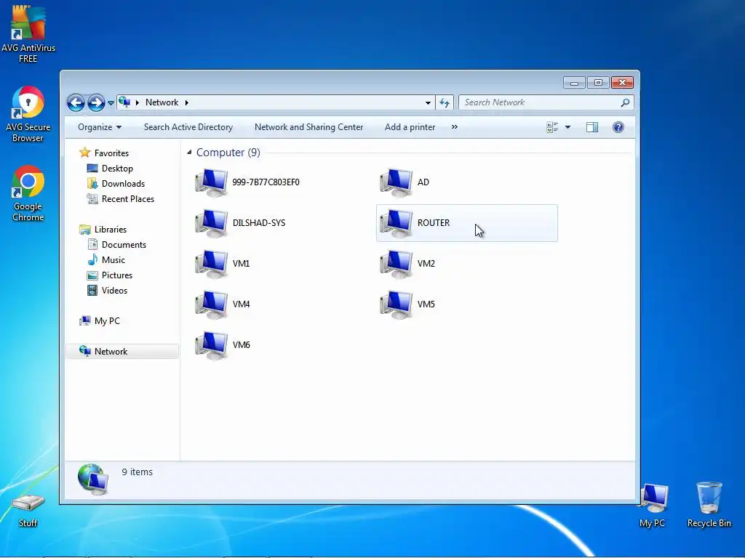Open the Help button
Viewport: 745px width, 558px height.
coord(618,127)
